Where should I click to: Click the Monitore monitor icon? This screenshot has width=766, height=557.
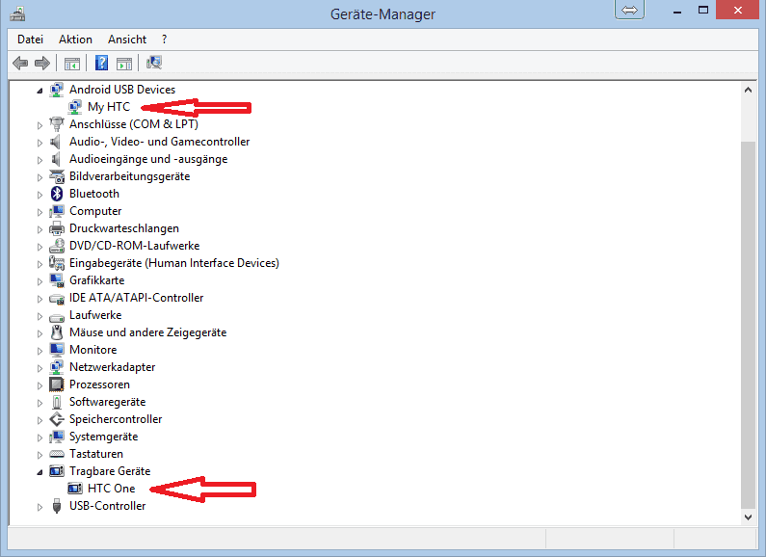[x=57, y=350]
